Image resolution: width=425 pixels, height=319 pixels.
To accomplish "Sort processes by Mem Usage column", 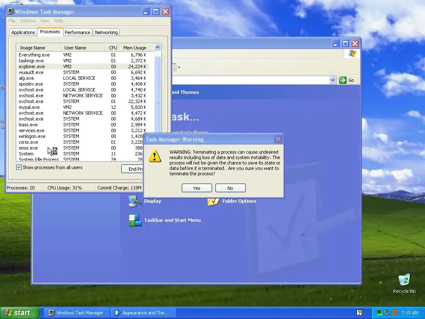I will coord(135,48).
